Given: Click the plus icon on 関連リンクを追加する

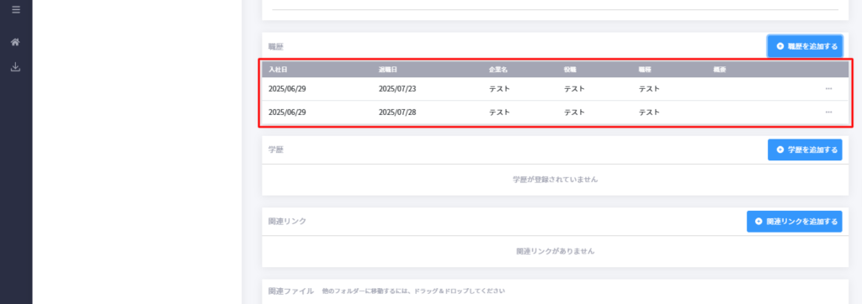Looking at the screenshot, I should [x=759, y=222].
